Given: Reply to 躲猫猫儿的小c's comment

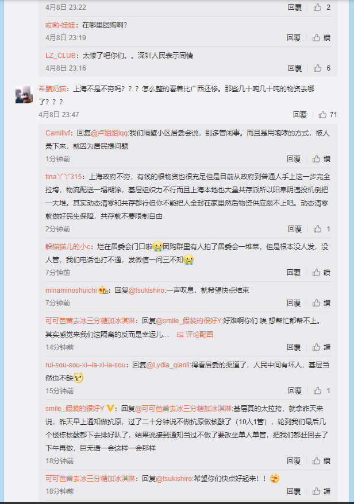Looking at the screenshot, I should coord(294,272).
